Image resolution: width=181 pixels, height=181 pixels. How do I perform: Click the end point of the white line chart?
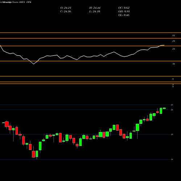coord(164,45)
